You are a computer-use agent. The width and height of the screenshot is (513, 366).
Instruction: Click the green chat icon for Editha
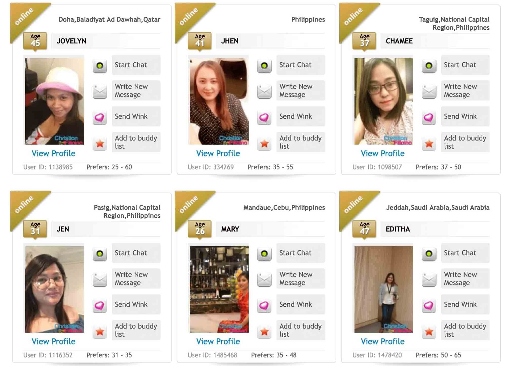[429, 254]
